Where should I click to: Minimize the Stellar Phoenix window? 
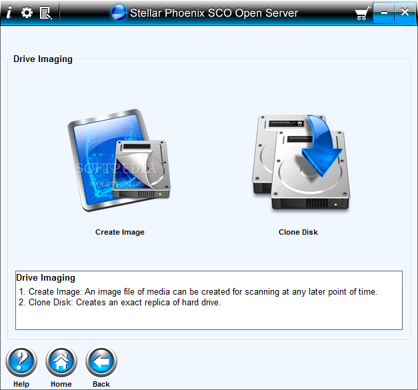(x=383, y=13)
